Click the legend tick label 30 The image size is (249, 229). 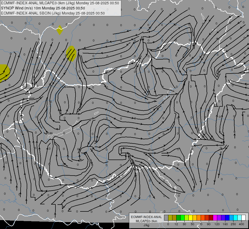click(x=184, y=224)
